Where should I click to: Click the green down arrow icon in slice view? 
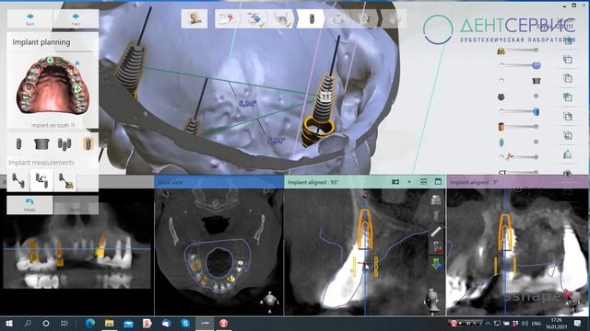(x=436, y=264)
